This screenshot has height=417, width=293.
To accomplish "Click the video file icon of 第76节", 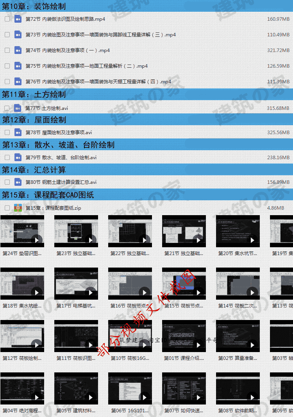I will 18,82.
